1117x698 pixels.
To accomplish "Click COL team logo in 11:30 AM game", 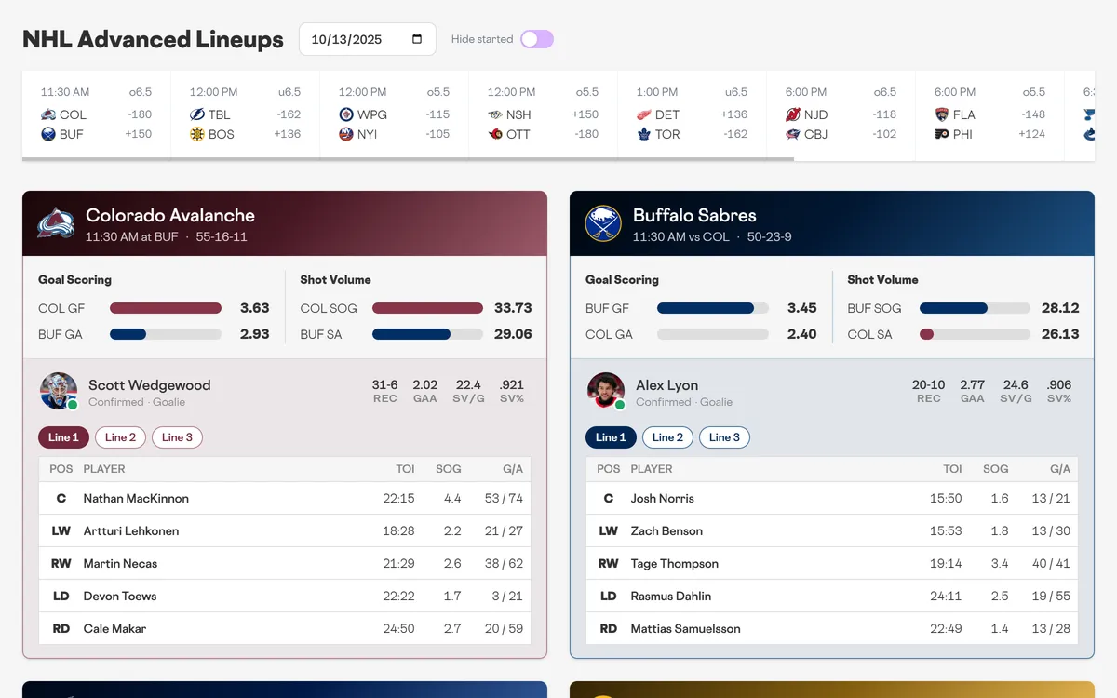I will [48, 114].
